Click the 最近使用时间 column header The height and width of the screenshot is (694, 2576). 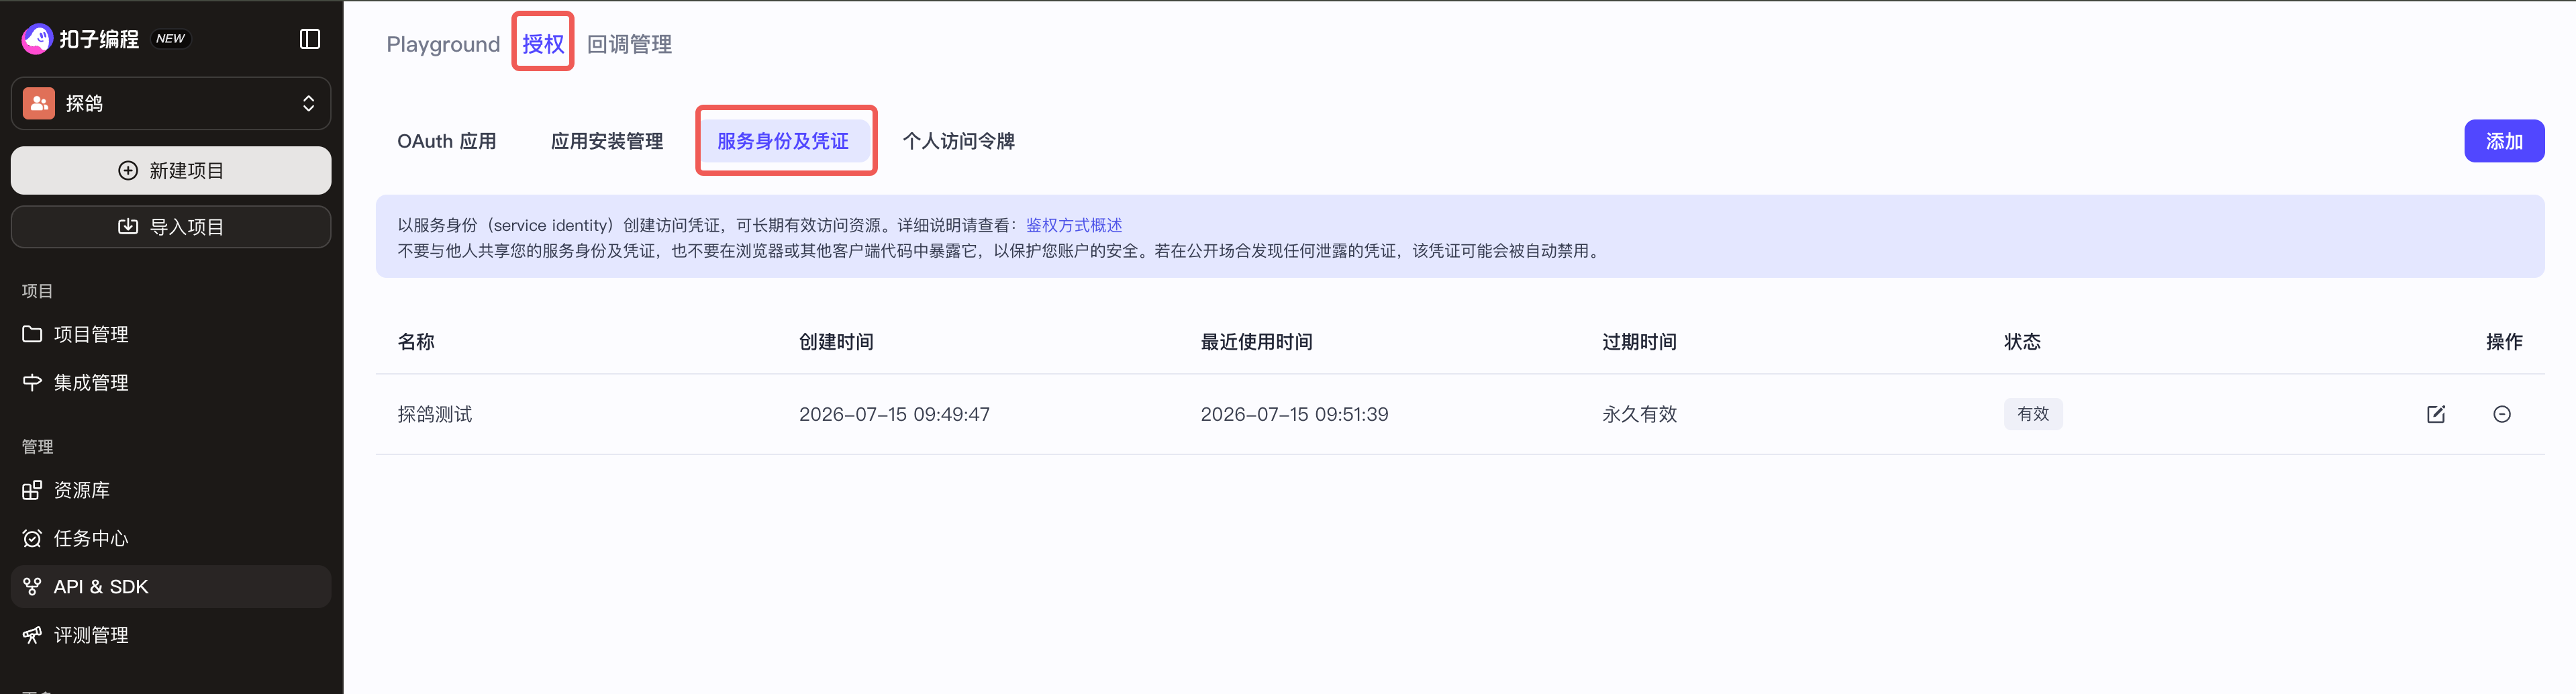(1256, 342)
